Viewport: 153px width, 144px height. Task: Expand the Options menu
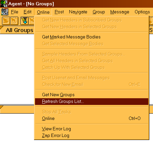point(142,12)
